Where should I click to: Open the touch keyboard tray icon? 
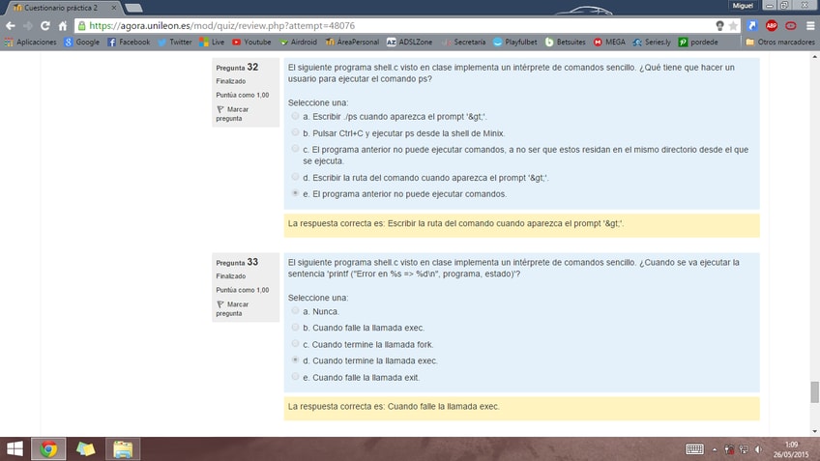[694, 449]
